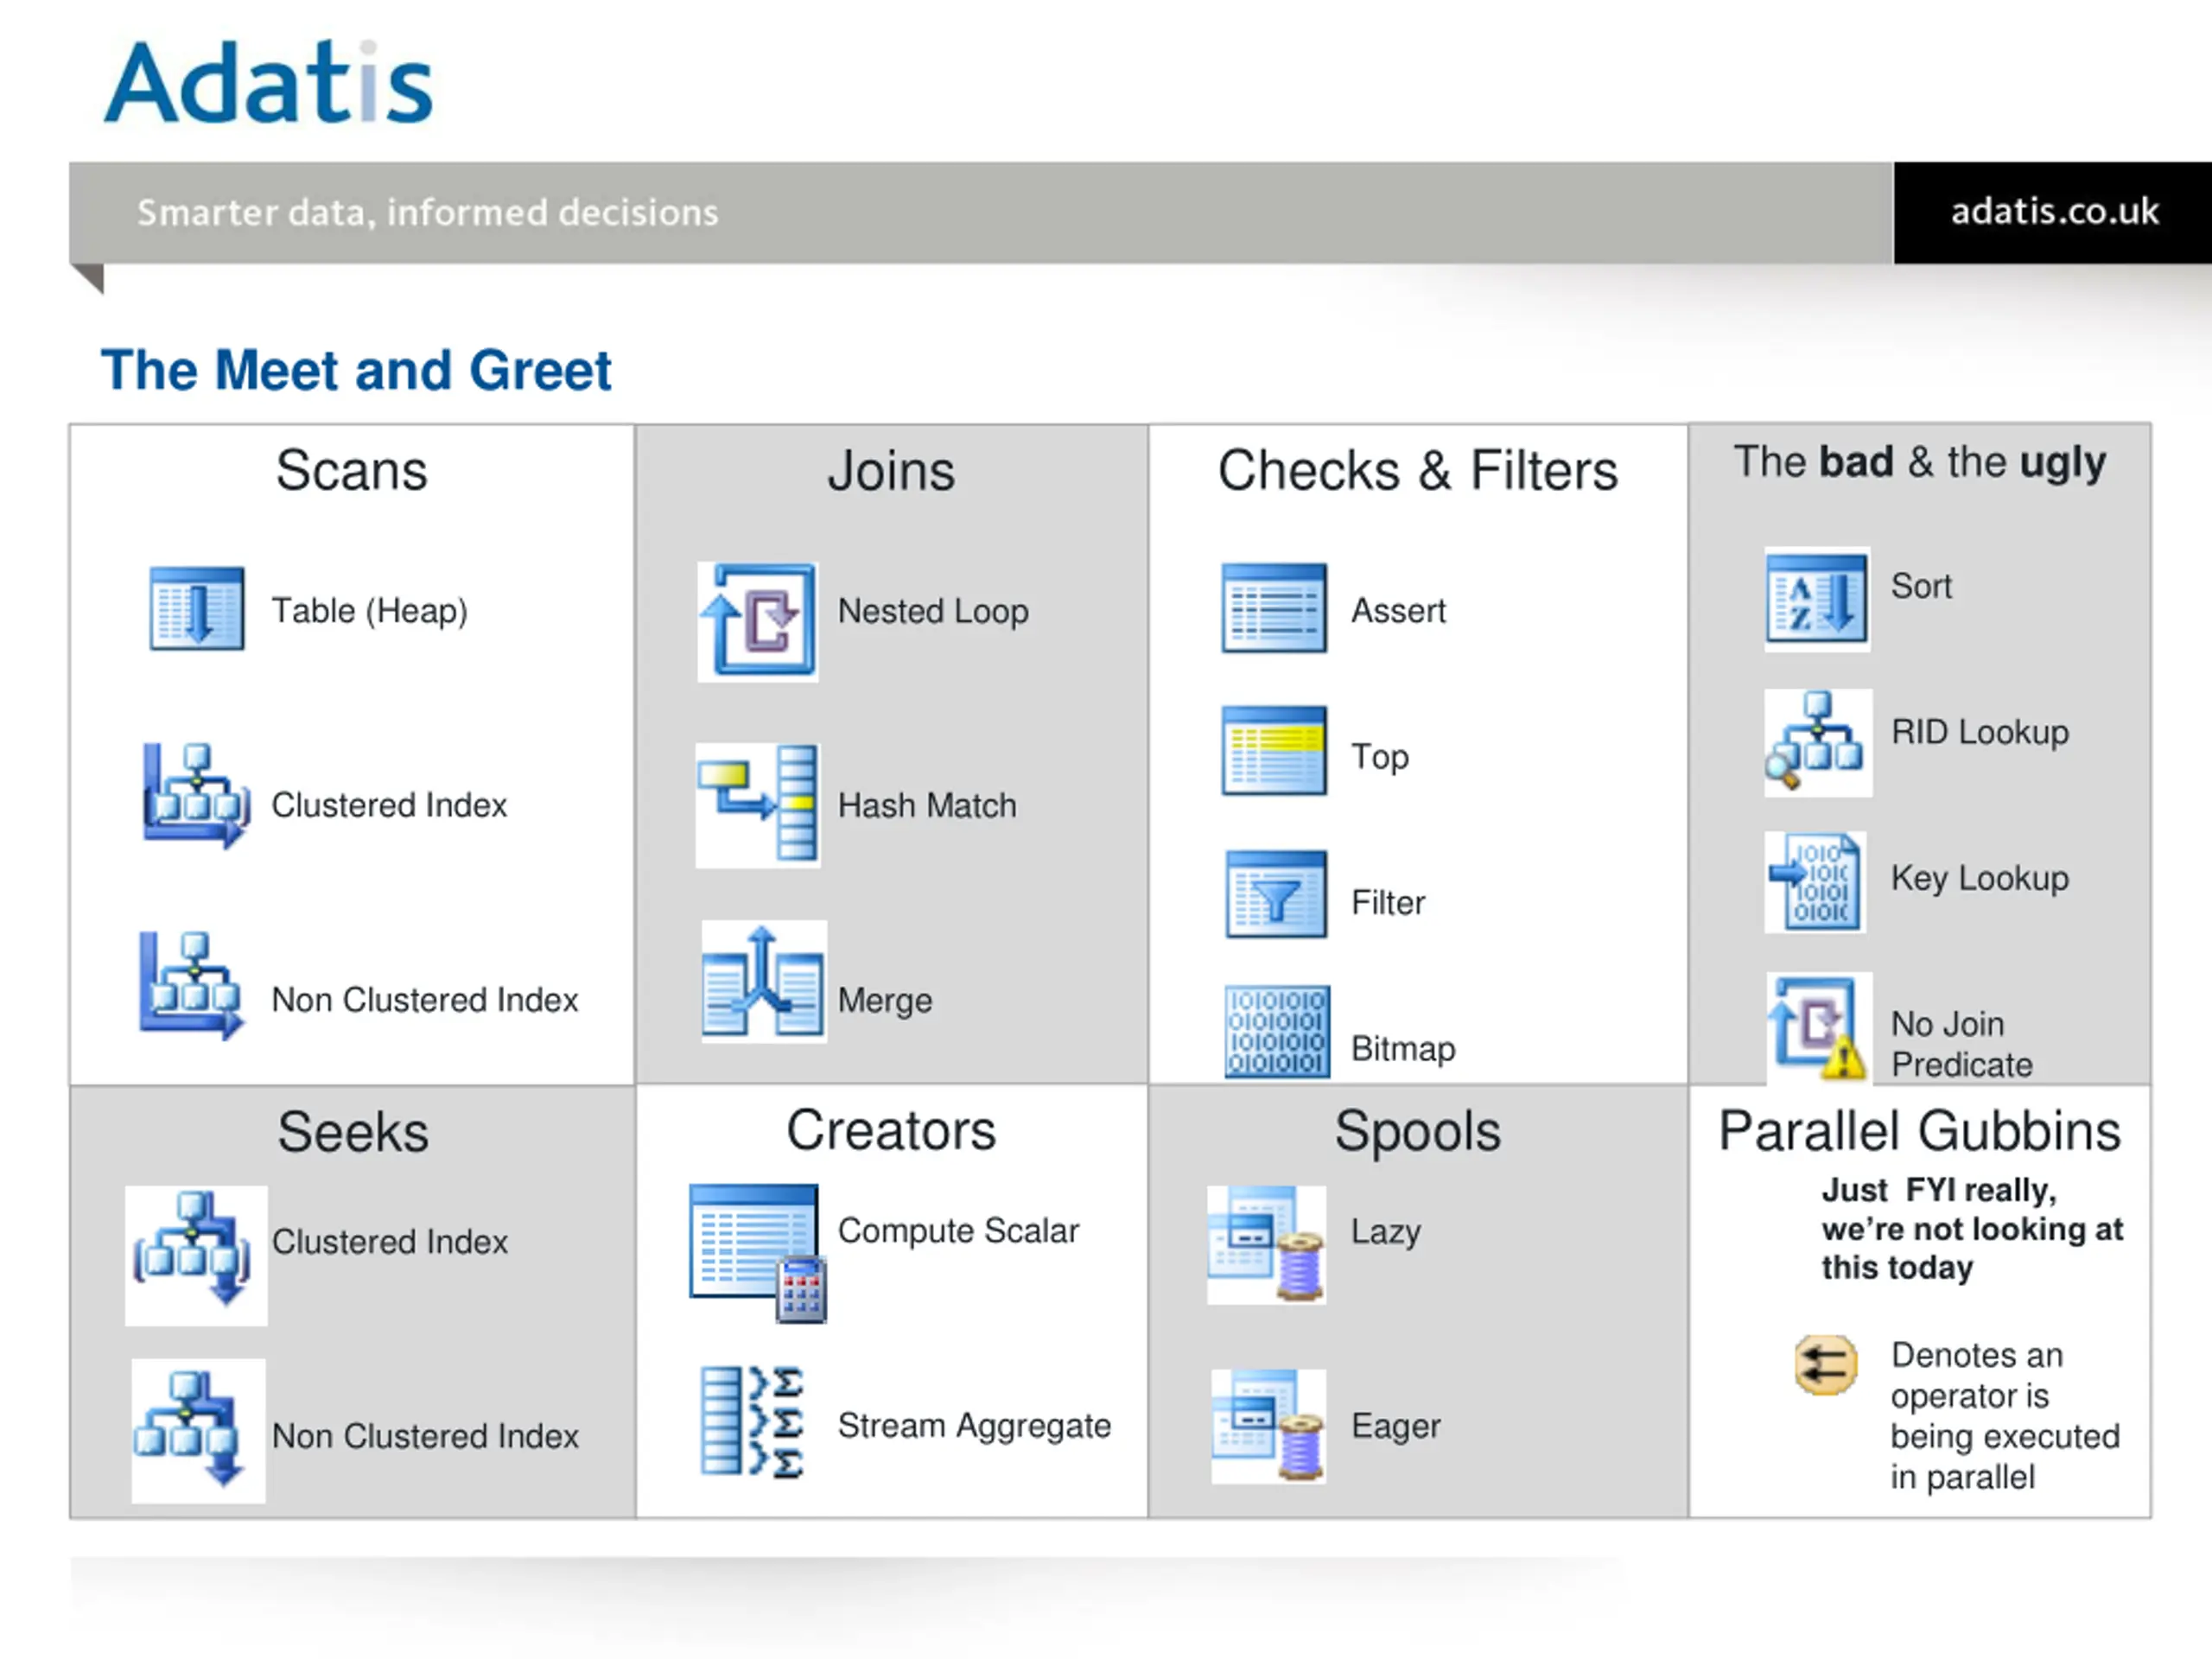
Task: Select the Filter funnel icon
Action: (1276, 893)
